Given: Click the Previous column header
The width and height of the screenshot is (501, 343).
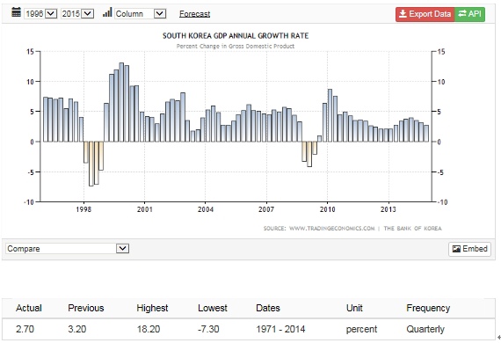Looking at the screenshot, I should pyautogui.click(x=86, y=308).
